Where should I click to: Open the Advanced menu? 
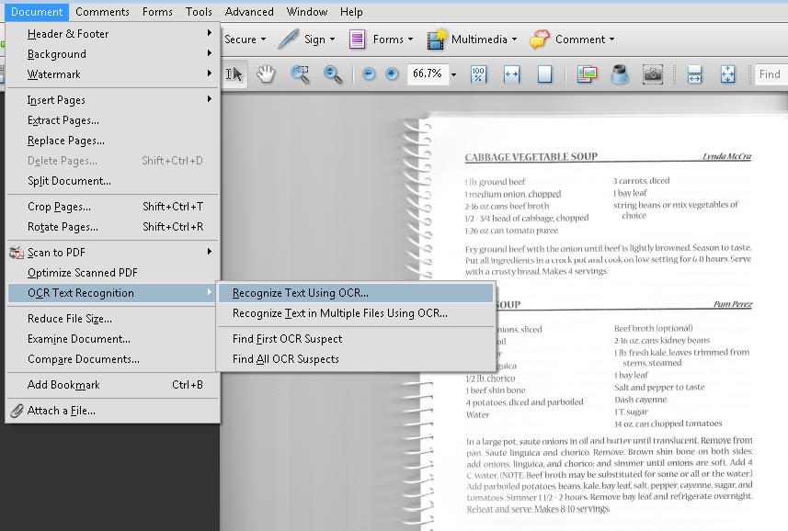click(x=248, y=11)
